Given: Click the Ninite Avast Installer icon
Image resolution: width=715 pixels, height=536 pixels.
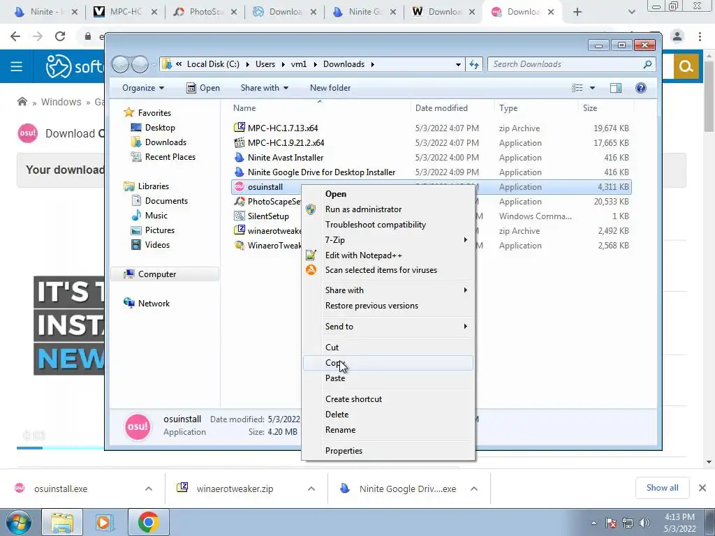Looking at the screenshot, I should tap(239, 157).
